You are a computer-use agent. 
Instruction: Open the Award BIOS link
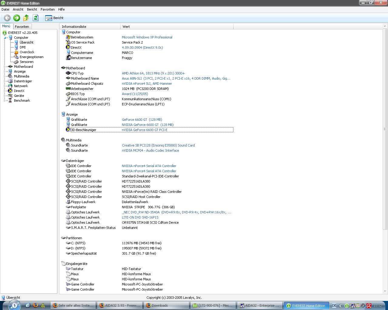(135, 94)
